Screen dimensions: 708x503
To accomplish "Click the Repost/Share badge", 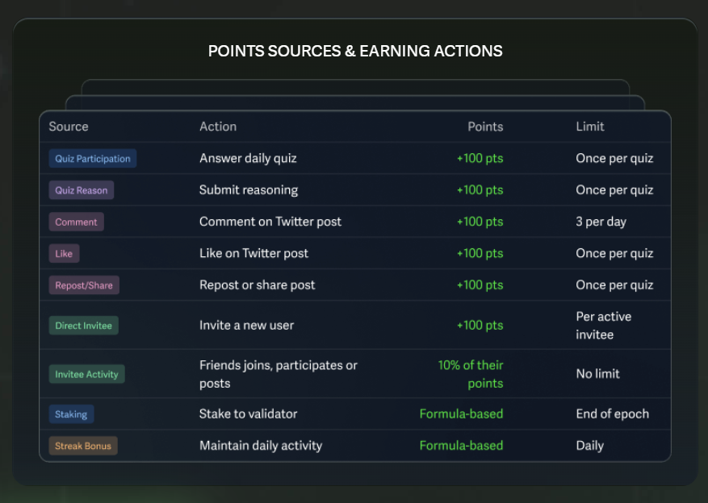I will coord(84,285).
